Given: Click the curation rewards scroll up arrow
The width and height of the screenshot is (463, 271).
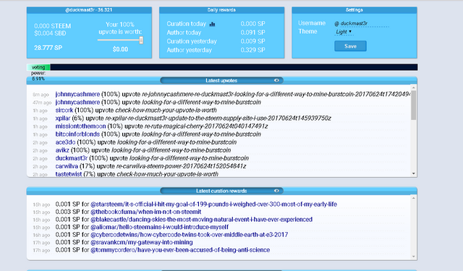Looking at the screenshot, I should coord(413,198).
